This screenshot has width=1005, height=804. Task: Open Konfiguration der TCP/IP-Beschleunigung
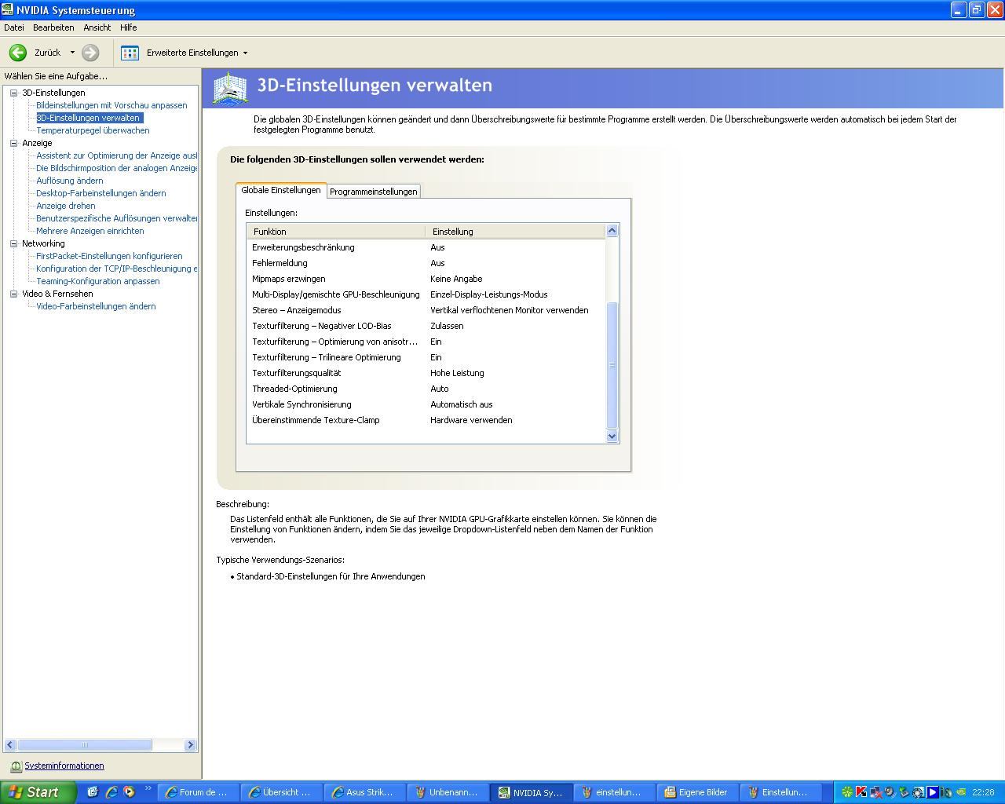pyautogui.click(x=117, y=269)
